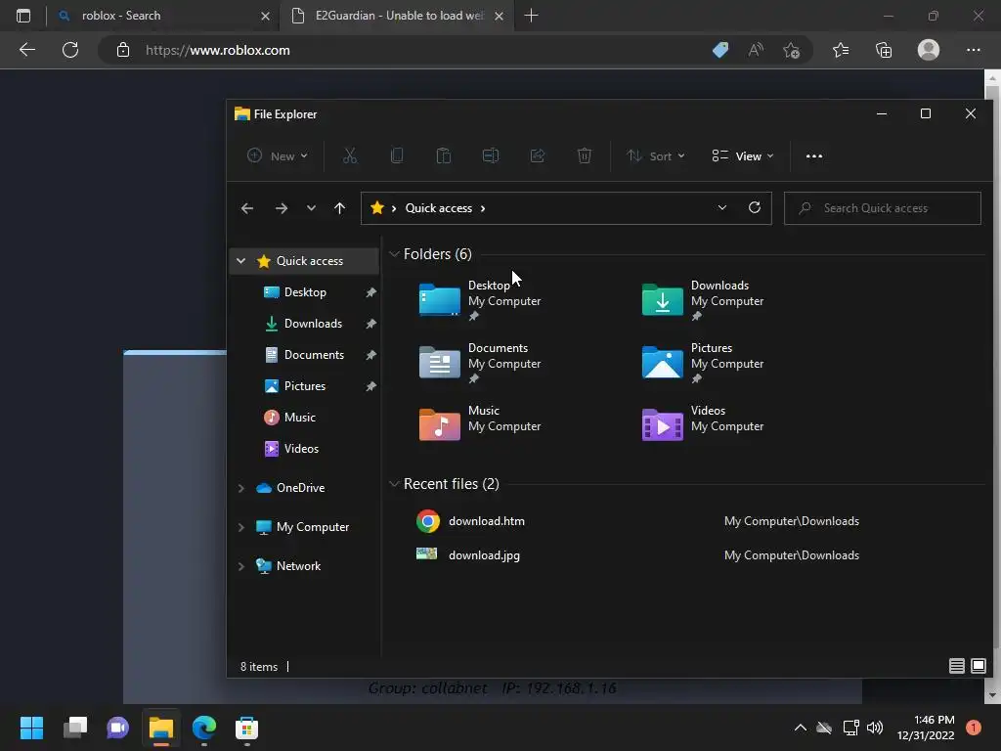Open Task View from the taskbar
1001x751 pixels.
tap(75, 728)
